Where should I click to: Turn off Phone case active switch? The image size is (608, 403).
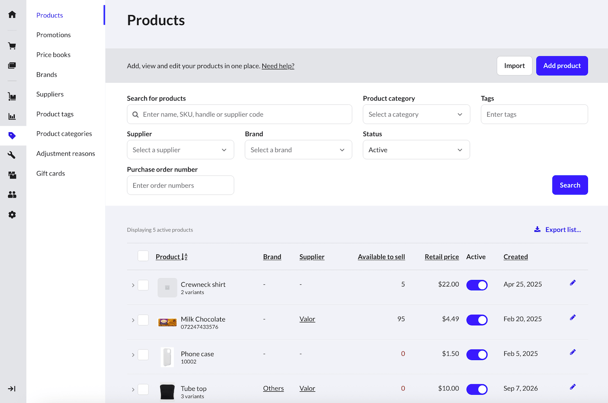(x=477, y=354)
